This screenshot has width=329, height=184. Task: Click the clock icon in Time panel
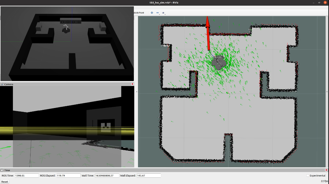(x=2, y=170)
